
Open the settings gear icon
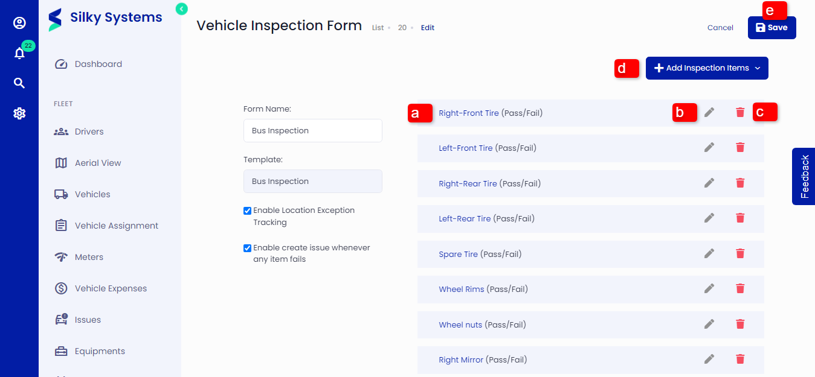pyautogui.click(x=19, y=113)
